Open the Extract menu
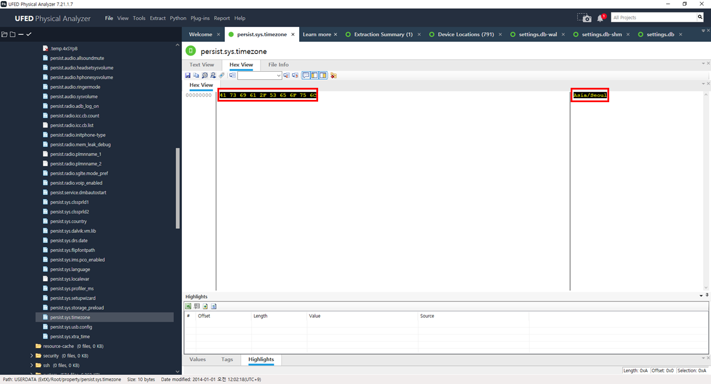This screenshot has width=711, height=384. click(x=158, y=18)
